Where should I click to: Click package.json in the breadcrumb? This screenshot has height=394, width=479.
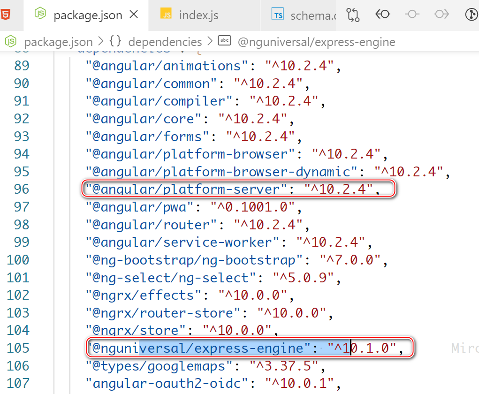point(58,42)
